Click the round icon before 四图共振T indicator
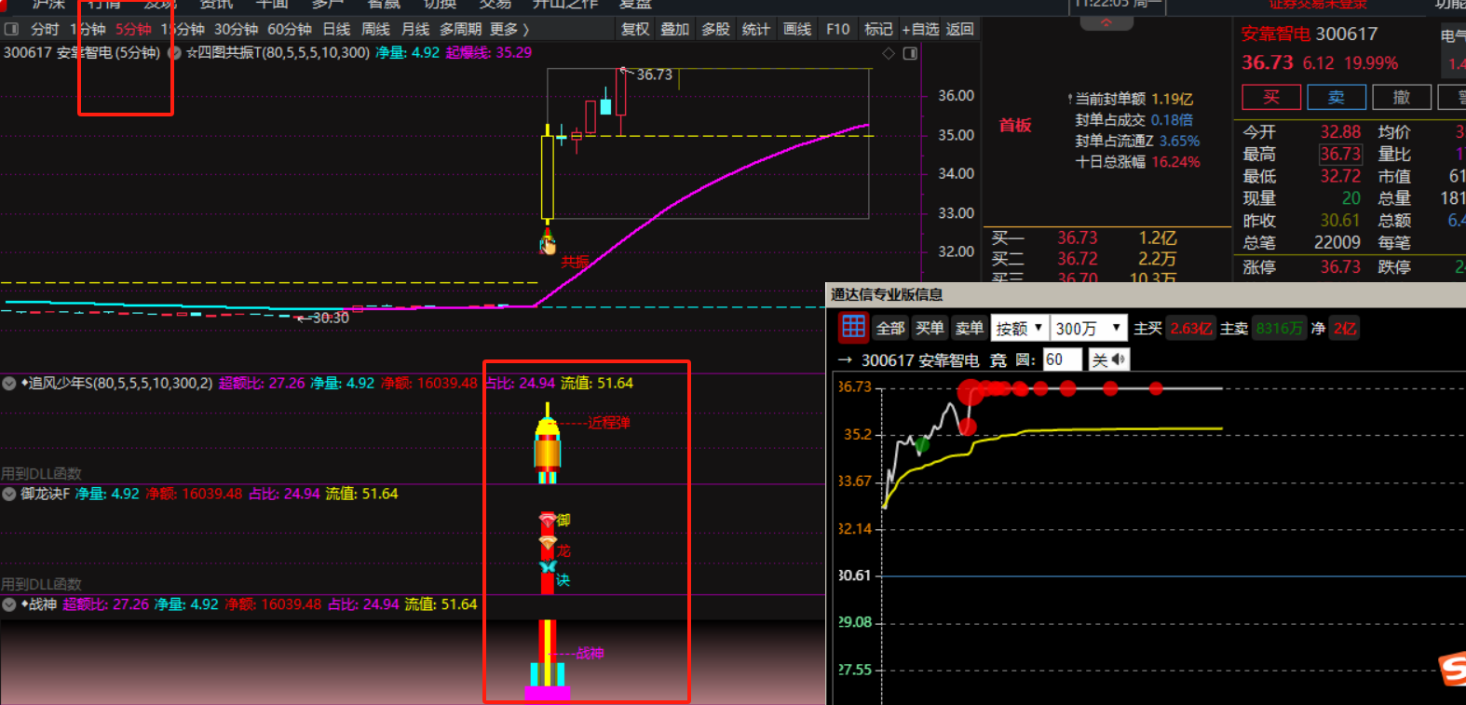Image resolution: width=1466 pixels, height=705 pixels. click(174, 53)
